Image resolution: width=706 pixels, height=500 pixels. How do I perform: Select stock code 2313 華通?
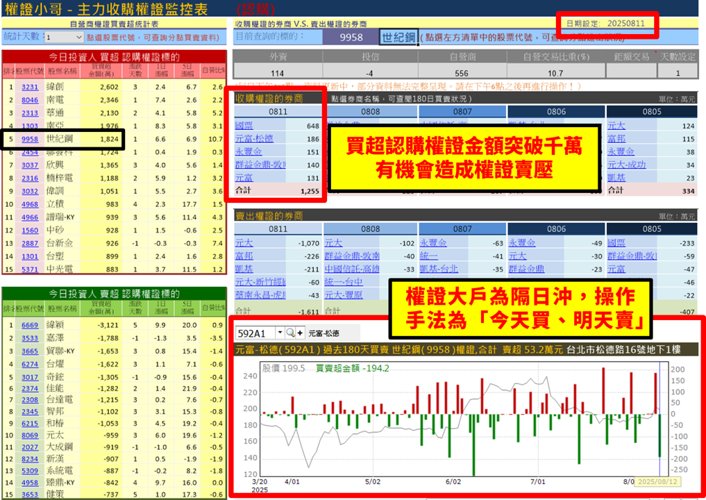tap(30, 113)
